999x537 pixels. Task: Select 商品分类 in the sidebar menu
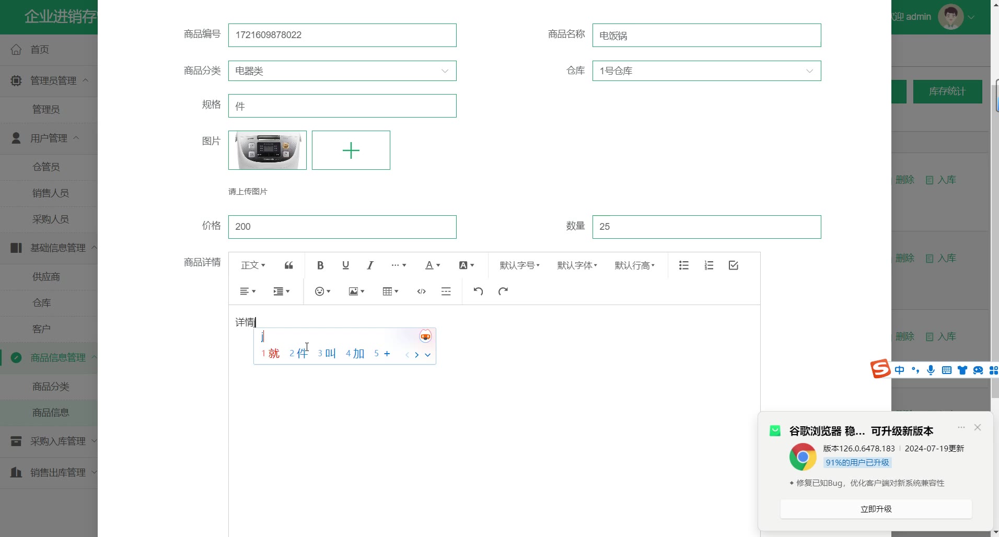[51, 387]
